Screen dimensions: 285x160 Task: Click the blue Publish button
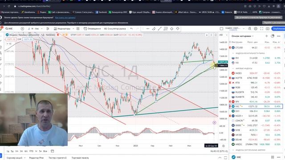(278, 28)
